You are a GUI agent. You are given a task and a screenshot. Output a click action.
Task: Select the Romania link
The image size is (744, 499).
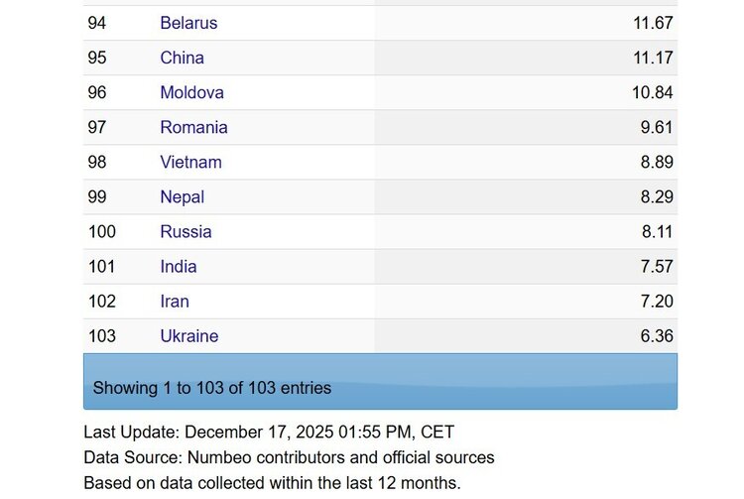[193, 127]
